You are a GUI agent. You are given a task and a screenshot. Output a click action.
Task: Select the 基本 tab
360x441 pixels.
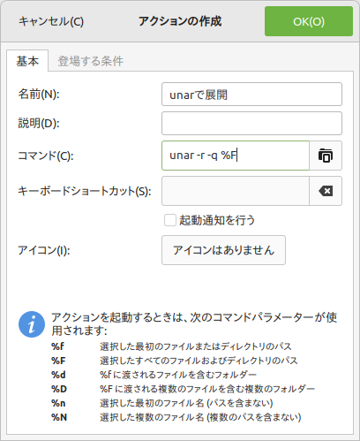pyautogui.click(x=27, y=61)
